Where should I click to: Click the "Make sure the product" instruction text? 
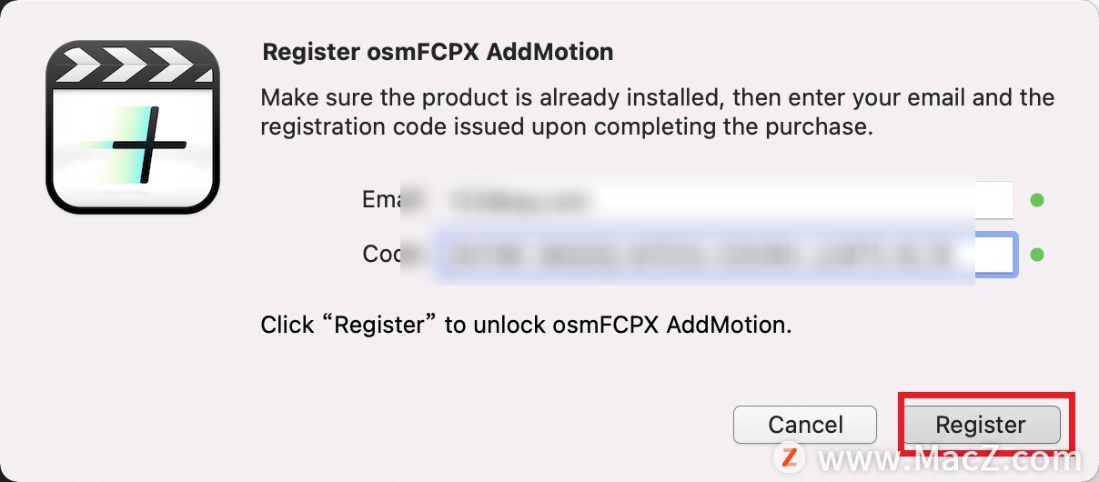point(658,112)
